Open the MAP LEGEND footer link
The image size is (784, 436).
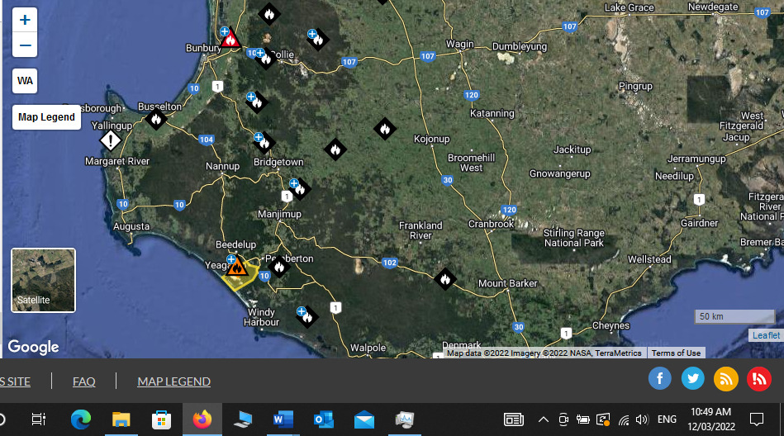point(173,381)
